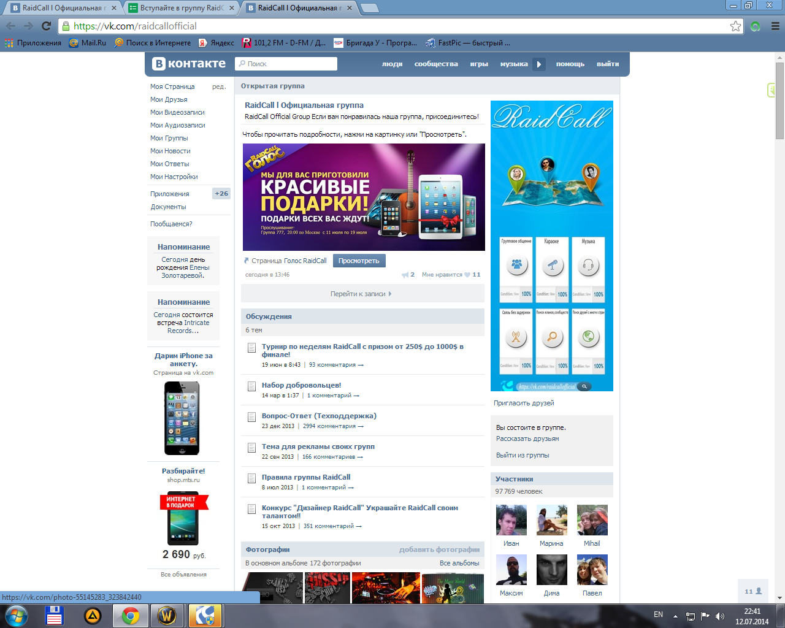The width and height of the screenshot is (785, 628).
Task: Open the Chrome menu hamburger icon
Action: (775, 26)
